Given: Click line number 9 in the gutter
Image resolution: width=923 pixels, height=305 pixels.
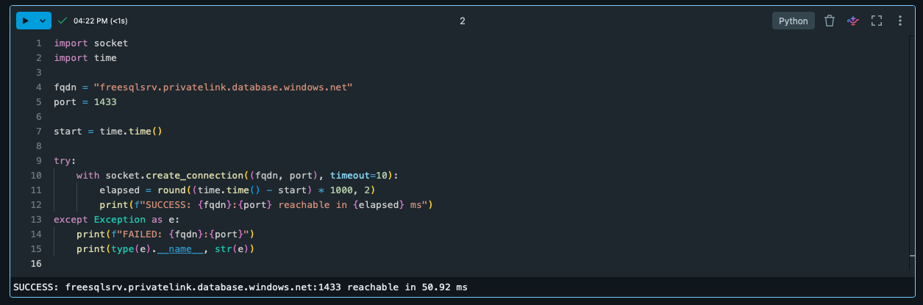Looking at the screenshot, I should tap(39, 161).
